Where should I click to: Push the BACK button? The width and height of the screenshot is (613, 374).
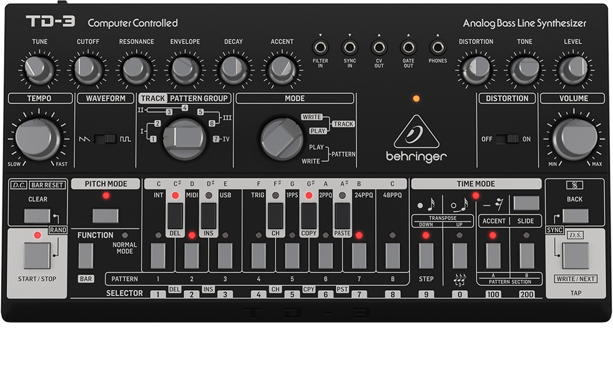576,216
